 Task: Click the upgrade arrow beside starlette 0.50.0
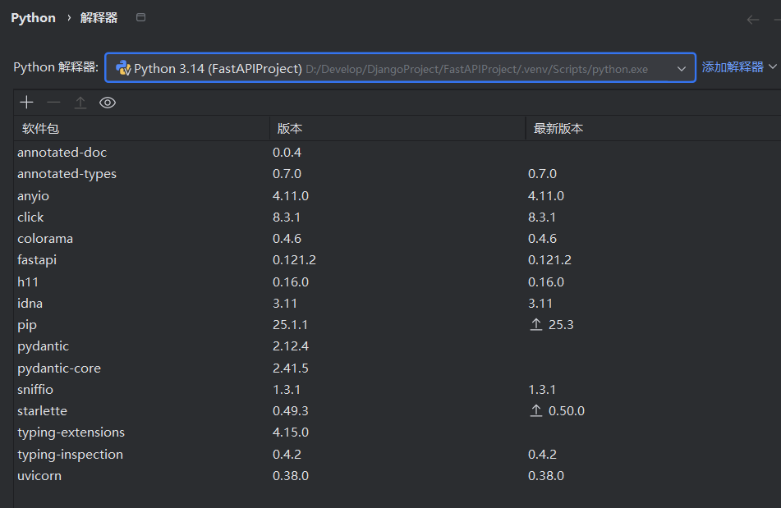click(x=538, y=410)
